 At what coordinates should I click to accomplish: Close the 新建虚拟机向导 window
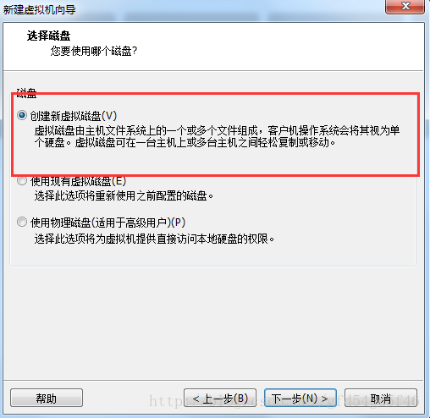click(405, 6)
